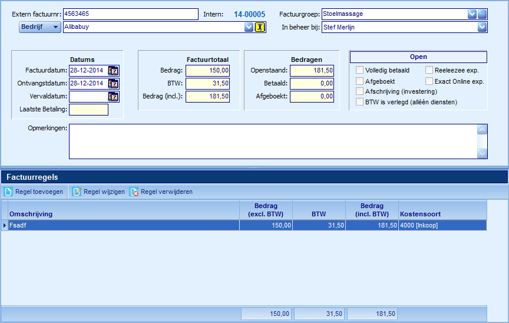509x323 pixels.
Task: Click the Openstaand field 181,50
Action: point(312,71)
